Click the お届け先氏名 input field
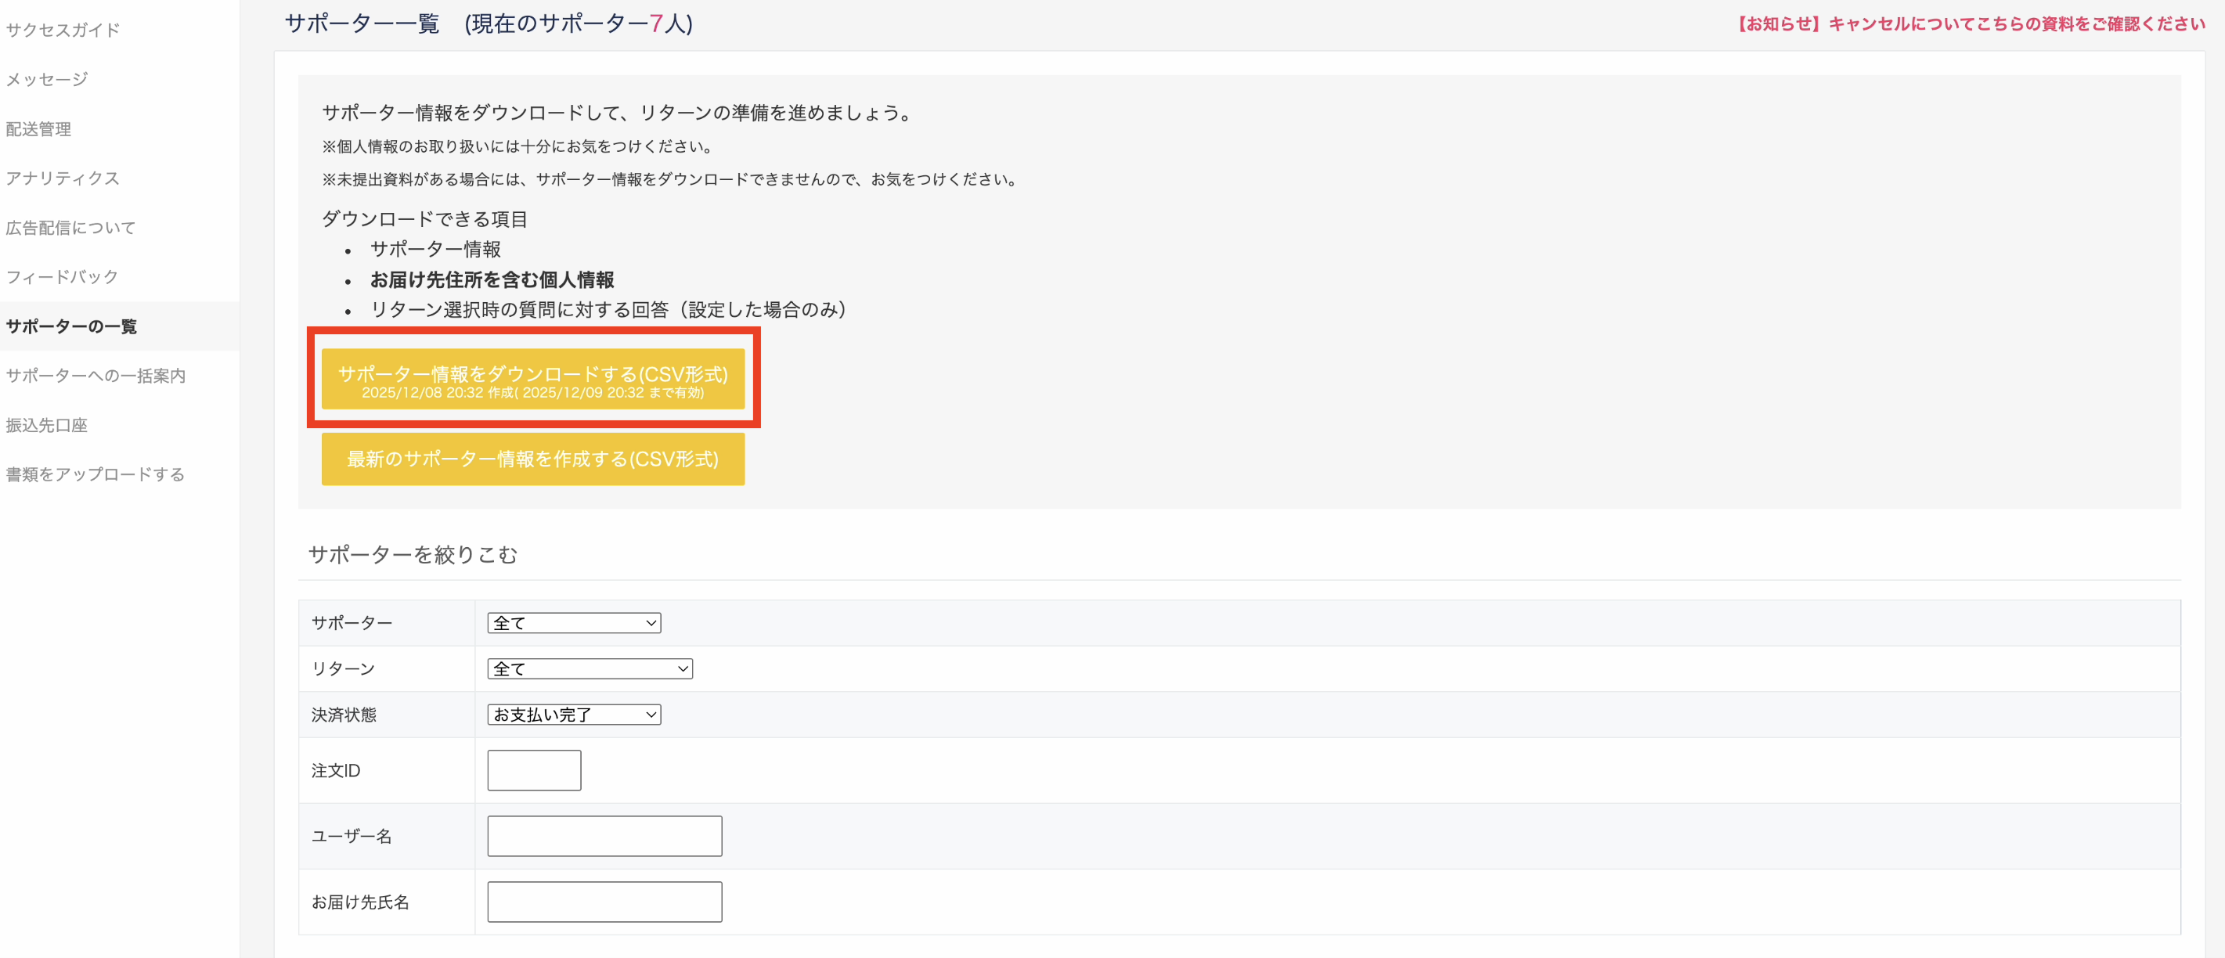The width and height of the screenshot is (2225, 958). [604, 901]
